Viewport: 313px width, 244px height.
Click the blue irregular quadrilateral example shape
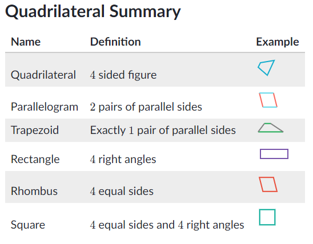pos(266,68)
